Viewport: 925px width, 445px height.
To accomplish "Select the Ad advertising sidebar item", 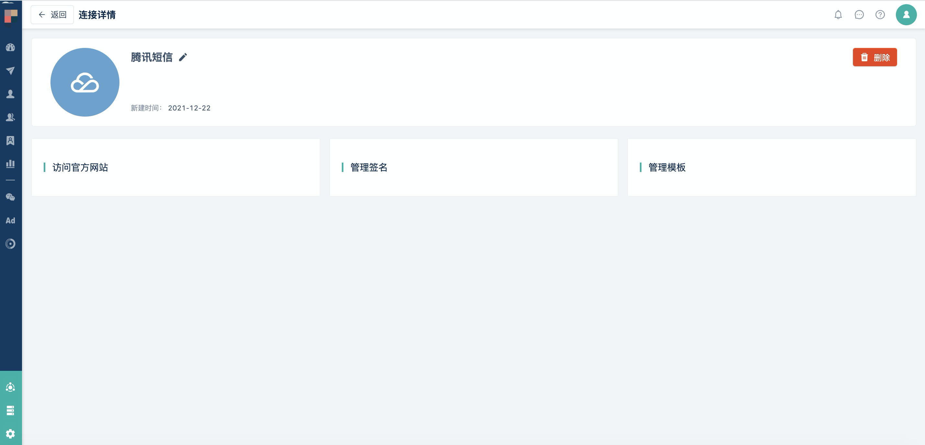I will point(10,220).
